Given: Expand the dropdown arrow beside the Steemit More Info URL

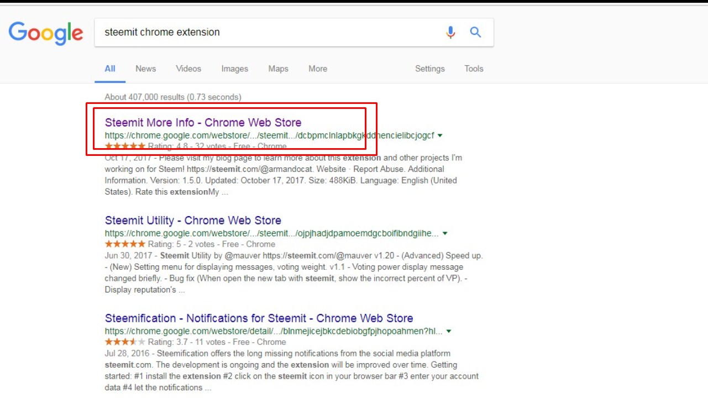Looking at the screenshot, I should 440,135.
